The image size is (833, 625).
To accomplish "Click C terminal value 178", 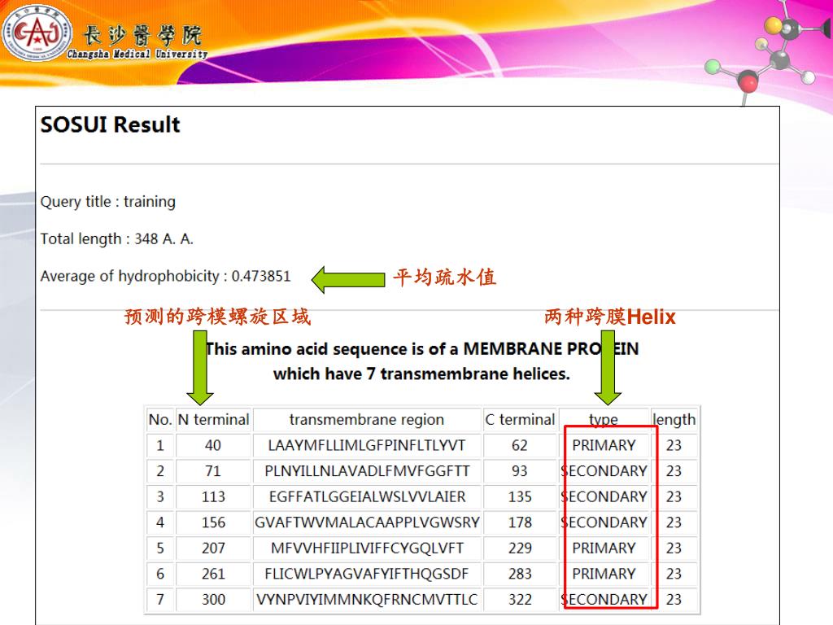I will click(520, 522).
